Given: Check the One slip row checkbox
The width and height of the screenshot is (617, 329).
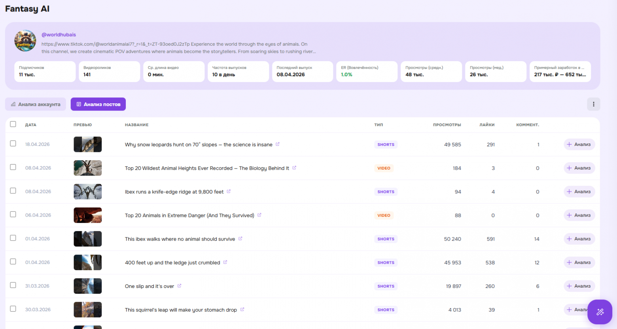Looking at the screenshot, I should point(13,285).
